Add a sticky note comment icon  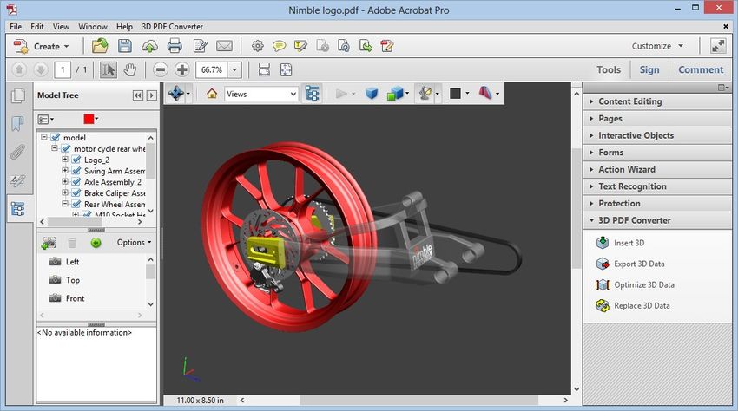279,46
